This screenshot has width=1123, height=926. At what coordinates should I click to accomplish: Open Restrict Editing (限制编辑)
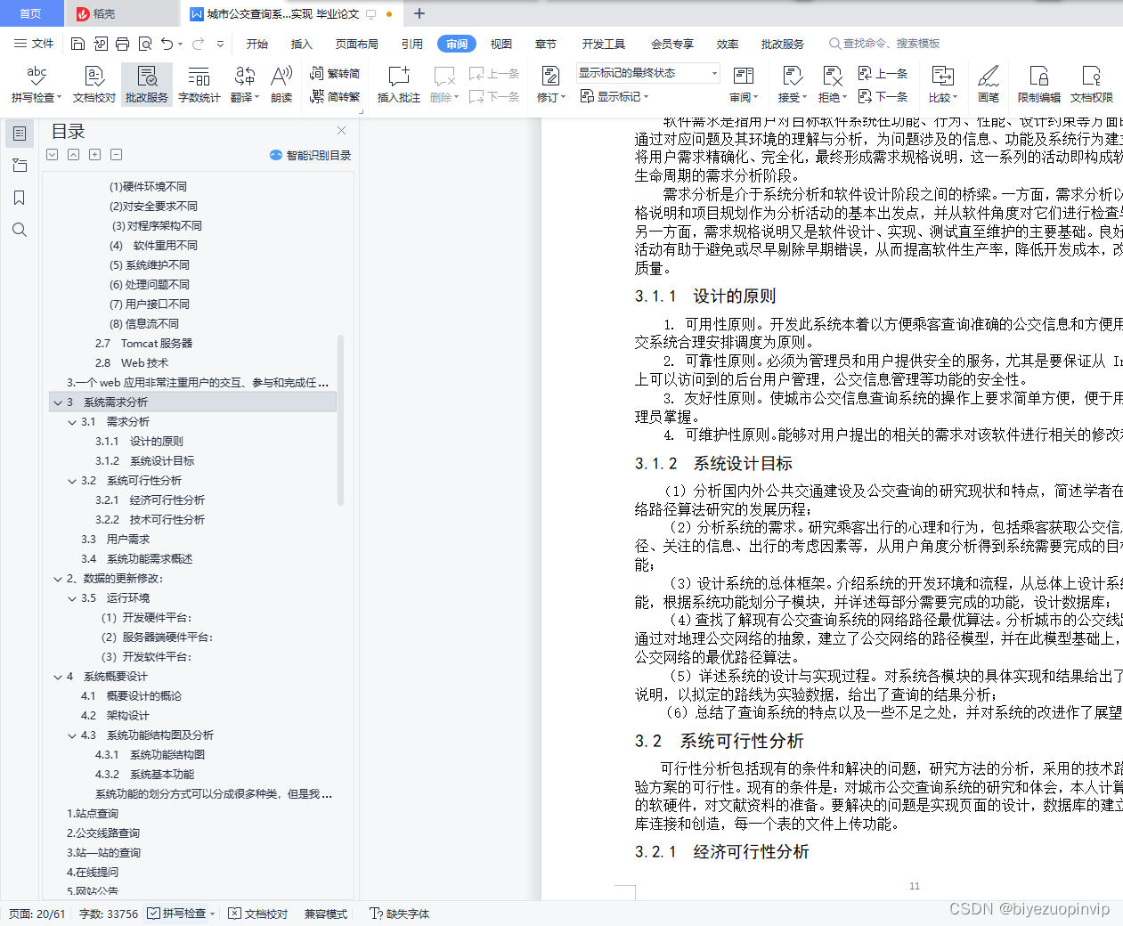click(x=1039, y=84)
